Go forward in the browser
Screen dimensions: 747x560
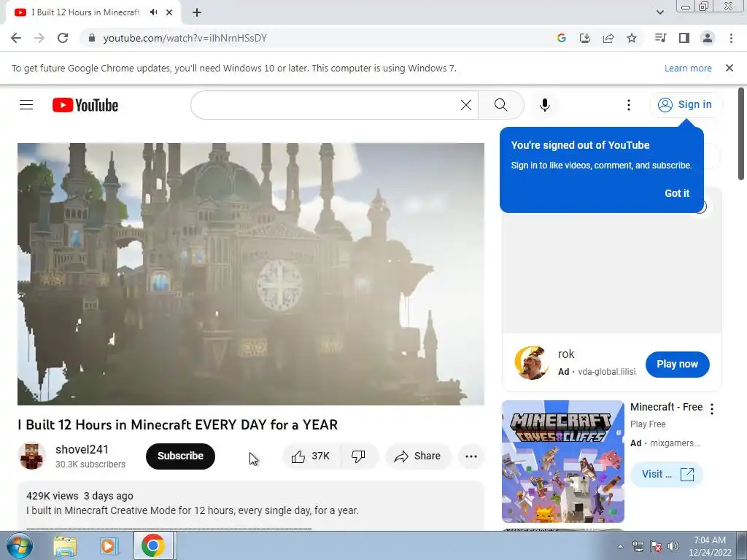coord(39,38)
